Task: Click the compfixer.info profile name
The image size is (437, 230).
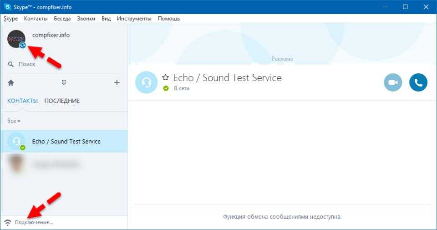Action: pyautogui.click(x=51, y=35)
